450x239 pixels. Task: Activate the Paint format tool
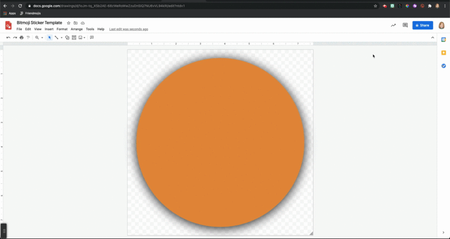(x=28, y=38)
